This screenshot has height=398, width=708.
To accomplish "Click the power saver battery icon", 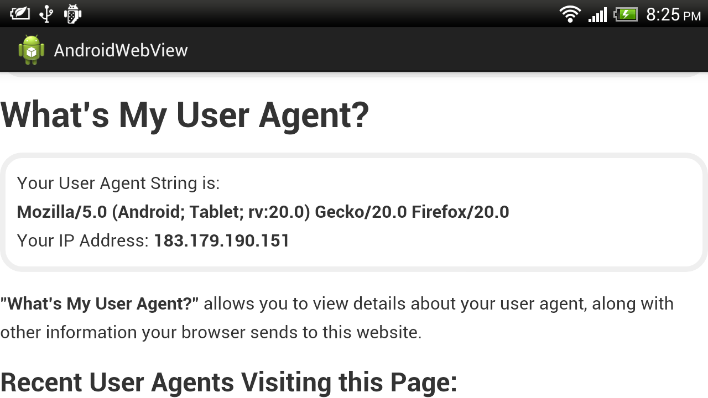I will pyautogui.click(x=19, y=14).
